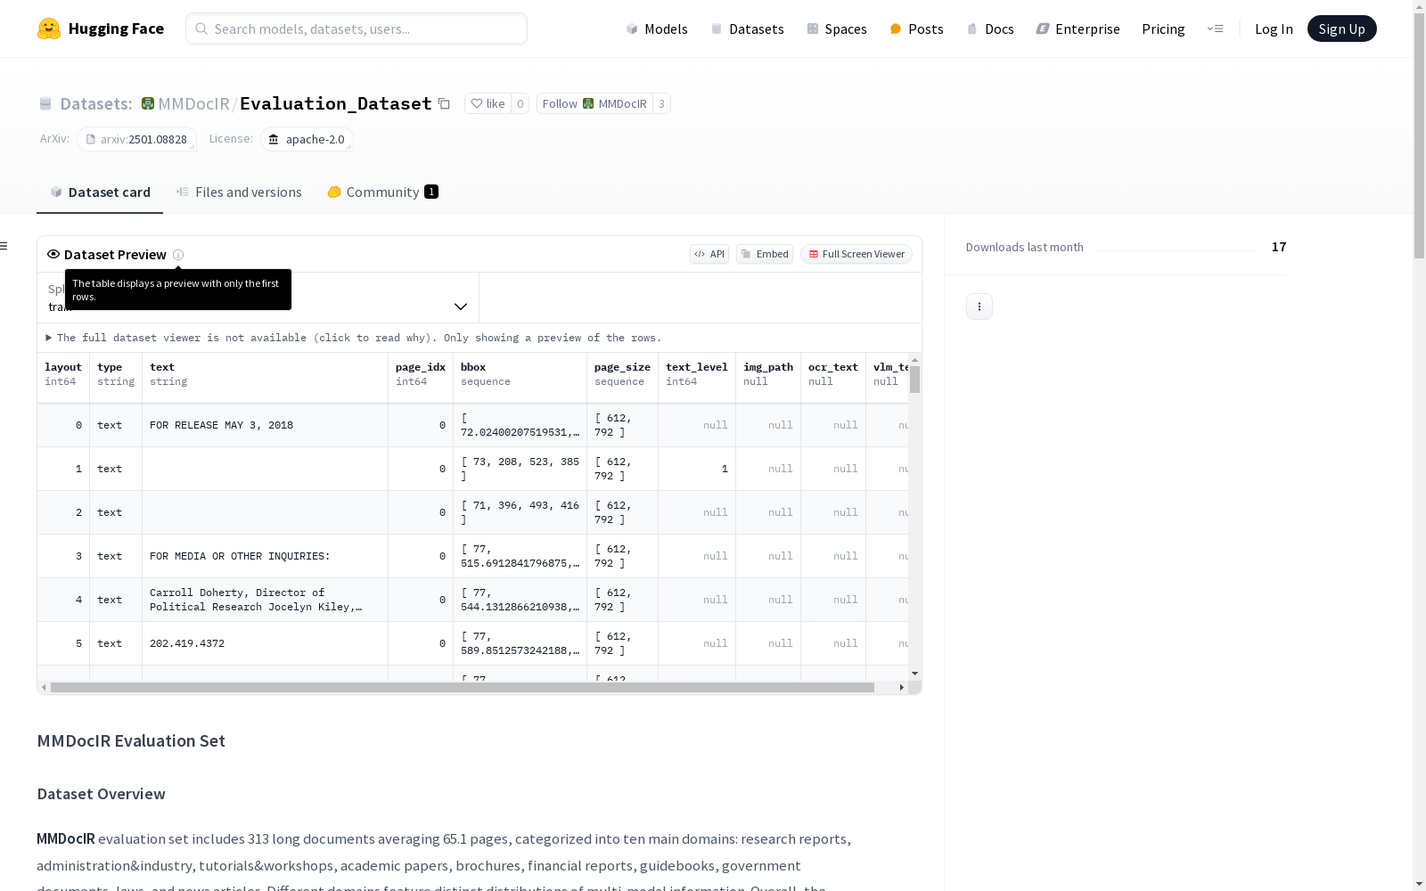Go to Models page
Viewport: 1426px width, 891px height.
[657, 29]
